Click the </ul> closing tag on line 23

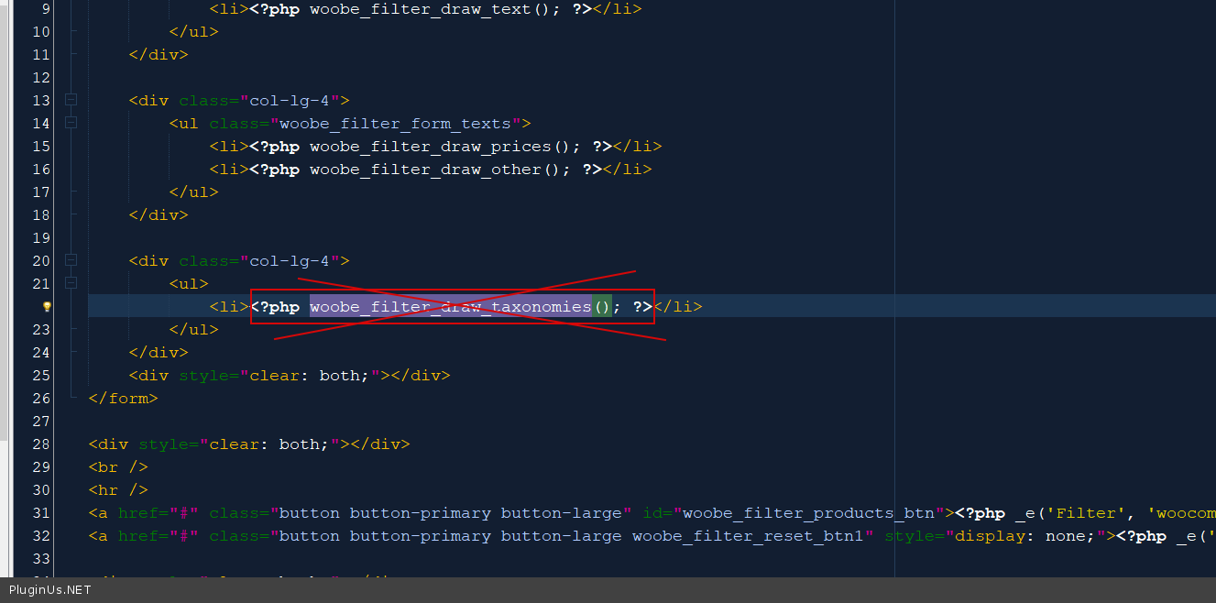[x=194, y=330]
